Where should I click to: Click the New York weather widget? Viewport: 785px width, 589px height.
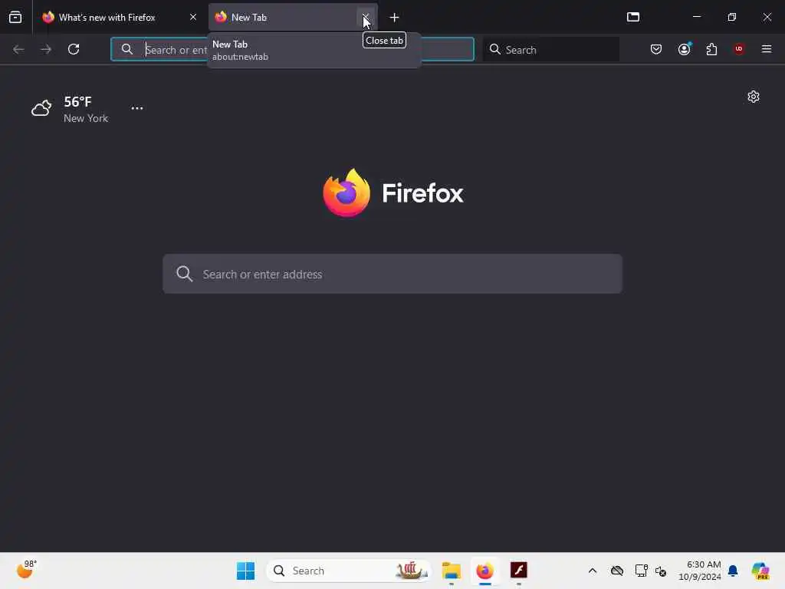pyautogui.click(x=70, y=109)
